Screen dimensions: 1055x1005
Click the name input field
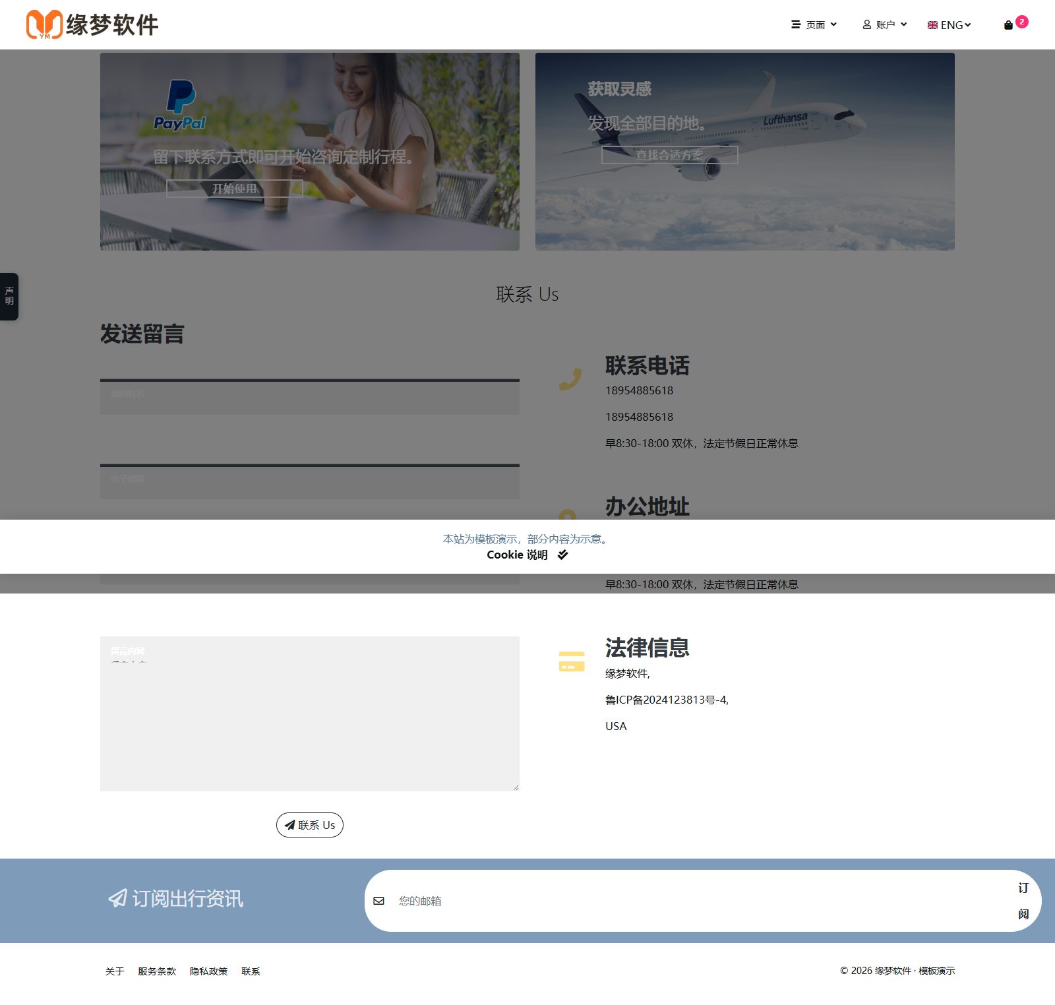pos(310,398)
